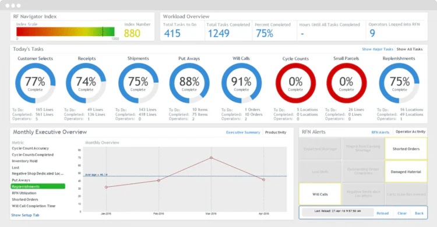This screenshot has height=227, width=437.
Task: Click the red Small Parcels 0% donut
Action: point(347,83)
